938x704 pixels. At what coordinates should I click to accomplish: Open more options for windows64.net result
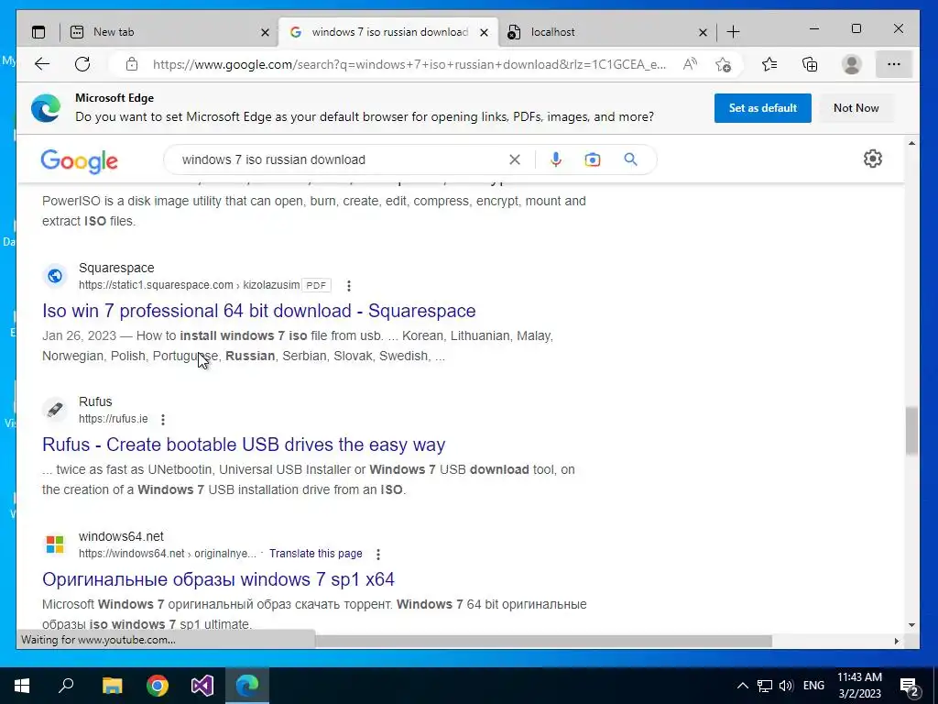[378, 555]
